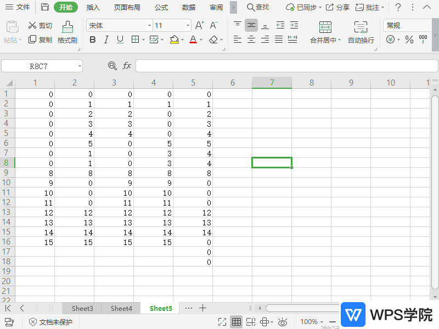Open the 公式 tab
The width and height of the screenshot is (439, 329).
coord(161,7)
